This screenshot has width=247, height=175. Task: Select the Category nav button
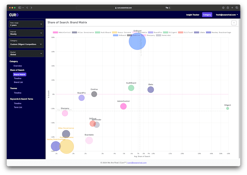click(x=207, y=15)
